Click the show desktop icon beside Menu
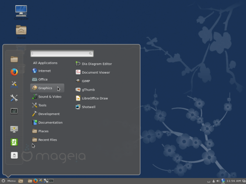Viewport: 246px width, 184px height. (x=20, y=181)
